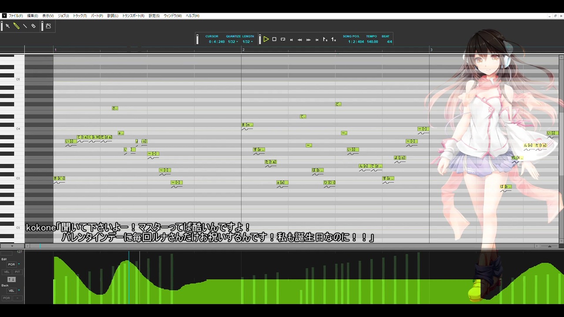Rewind the transport
This screenshot has height=317, width=564.
tap(300, 40)
